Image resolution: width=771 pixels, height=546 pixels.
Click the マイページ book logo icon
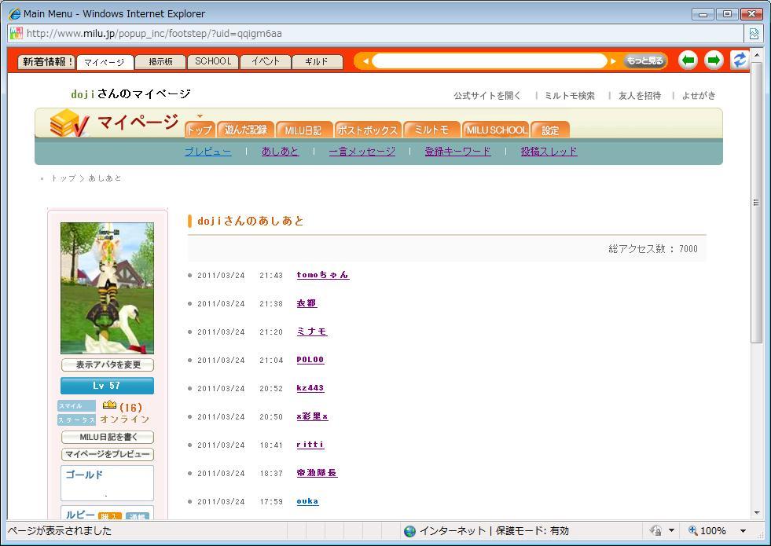pos(69,123)
